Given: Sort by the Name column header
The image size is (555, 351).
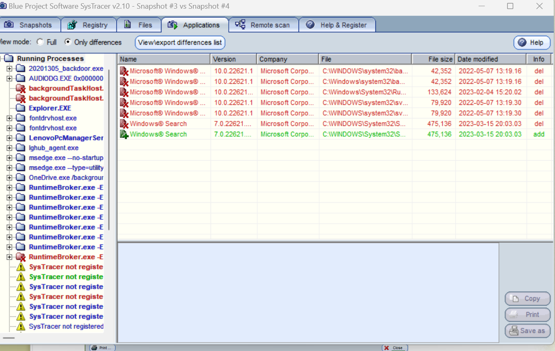Looking at the screenshot, I should (164, 59).
